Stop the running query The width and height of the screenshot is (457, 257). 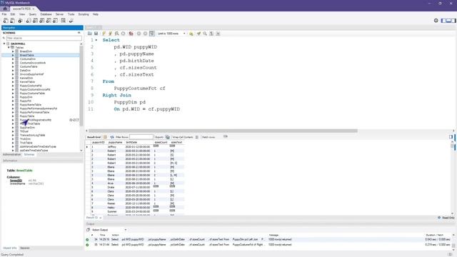tap(124, 34)
